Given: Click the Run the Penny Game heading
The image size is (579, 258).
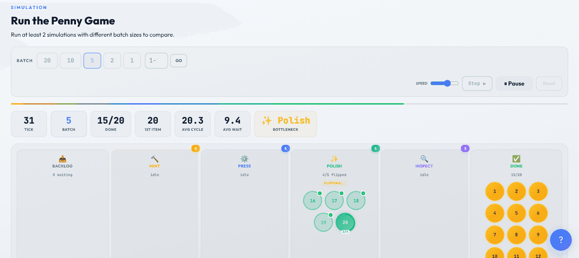Looking at the screenshot, I should 63,21.
